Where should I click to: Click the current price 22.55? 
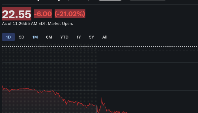17,14
